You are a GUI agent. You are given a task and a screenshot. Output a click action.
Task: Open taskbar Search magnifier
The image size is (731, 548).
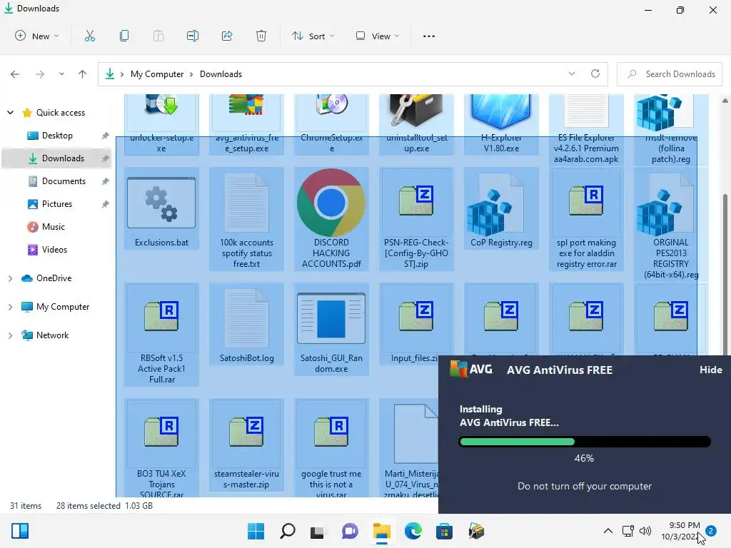coord(287,531)
